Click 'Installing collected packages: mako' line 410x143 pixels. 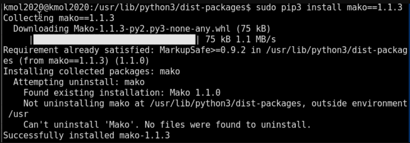click(91, 71)
